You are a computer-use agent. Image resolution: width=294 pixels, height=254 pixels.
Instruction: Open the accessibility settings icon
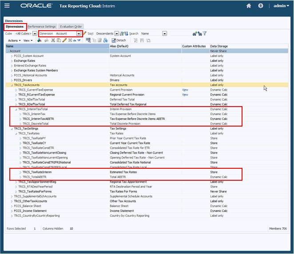coord(261,6)
